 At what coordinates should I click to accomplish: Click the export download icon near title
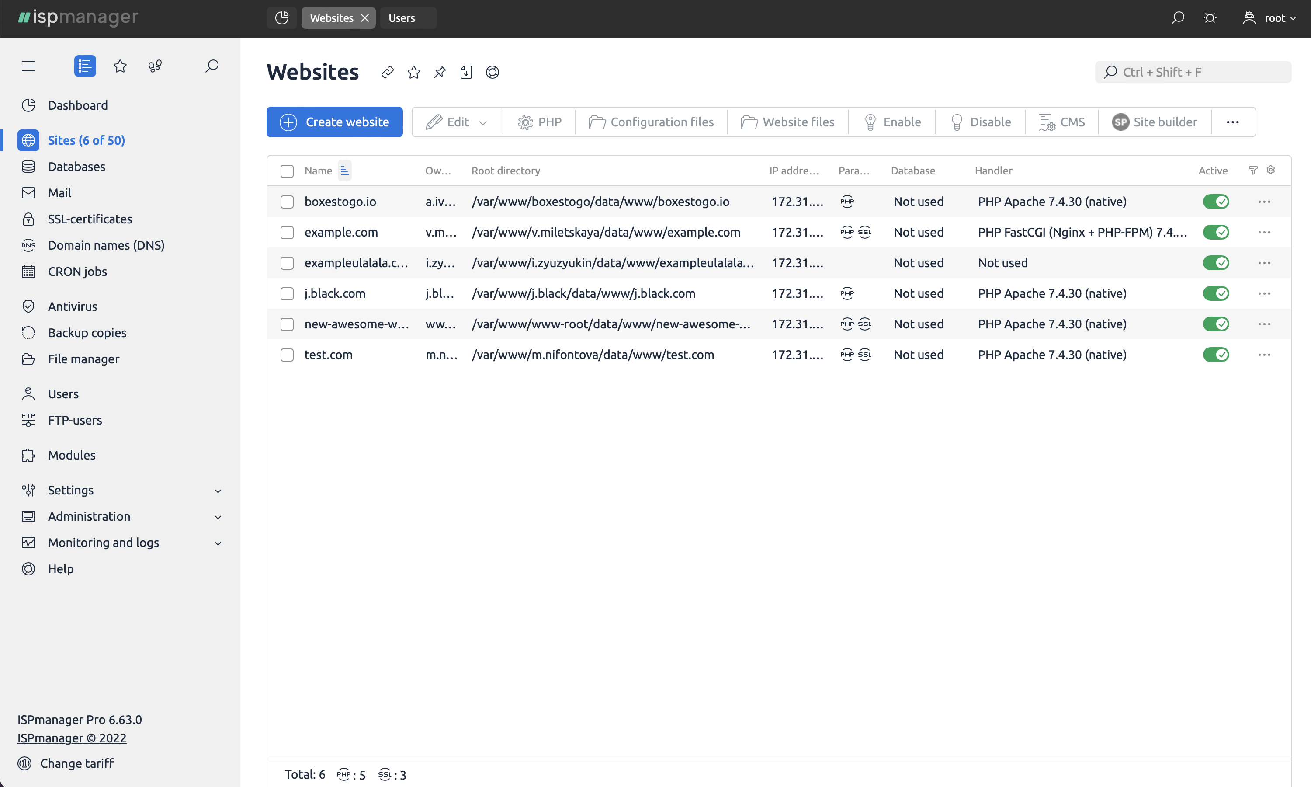click(466, 72)
